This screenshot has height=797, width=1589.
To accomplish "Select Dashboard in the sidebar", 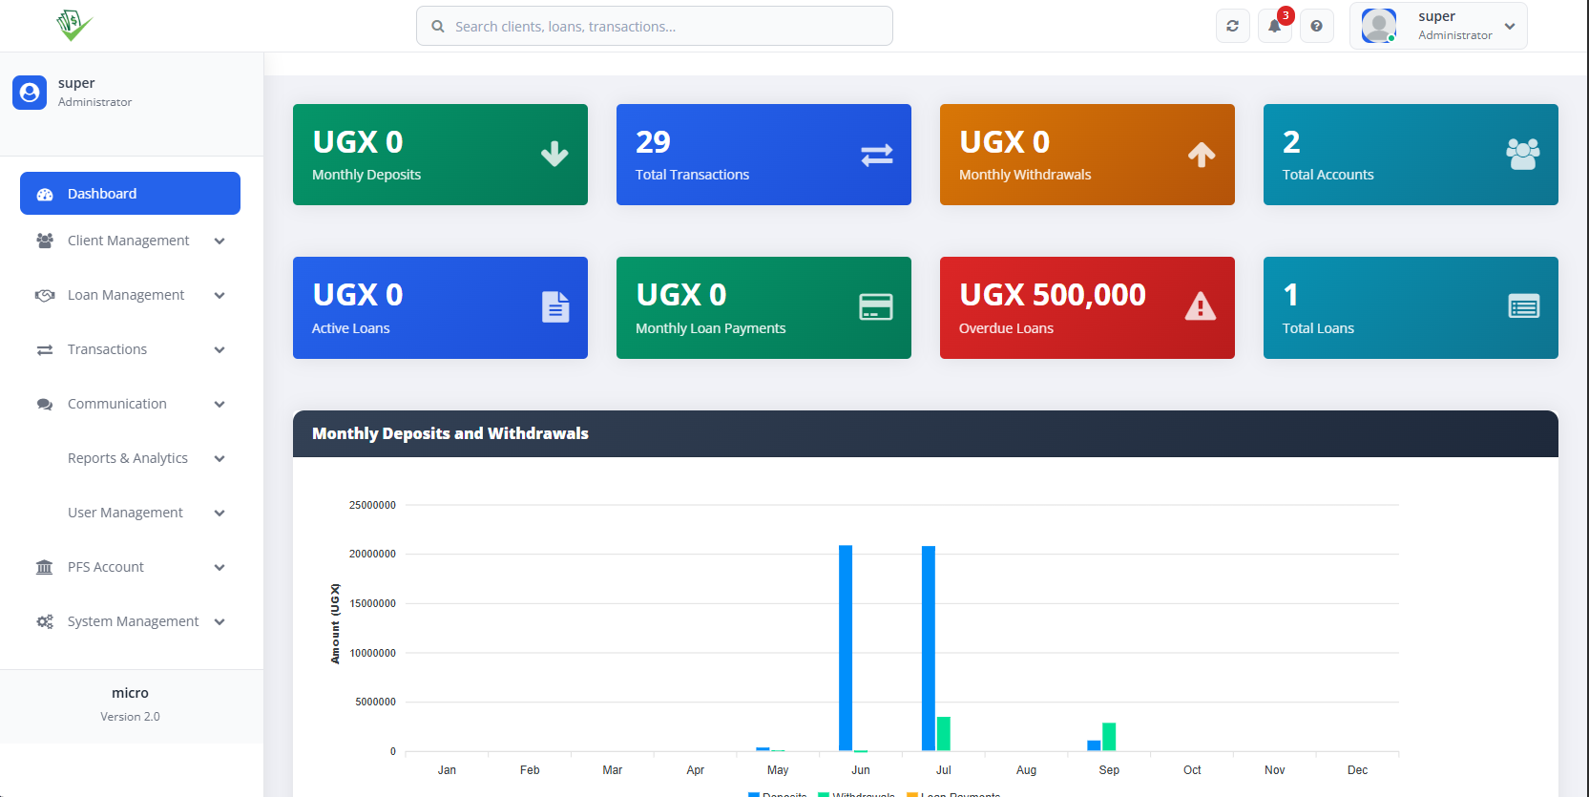I will 130,194.
